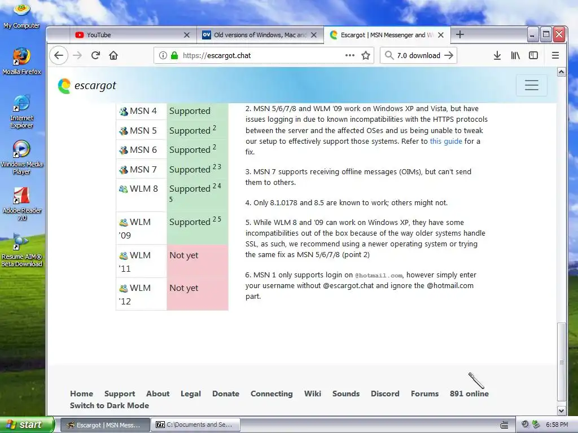Open the Connecting footer link
578x433 pixels.
pyautogui.click(x=272, y=394)
